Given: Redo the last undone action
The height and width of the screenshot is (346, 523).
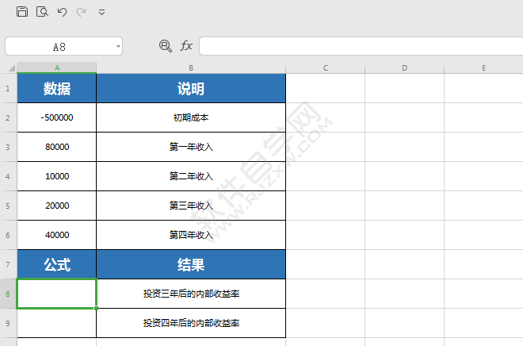Looking at the screenshot, I should point(81,12).
